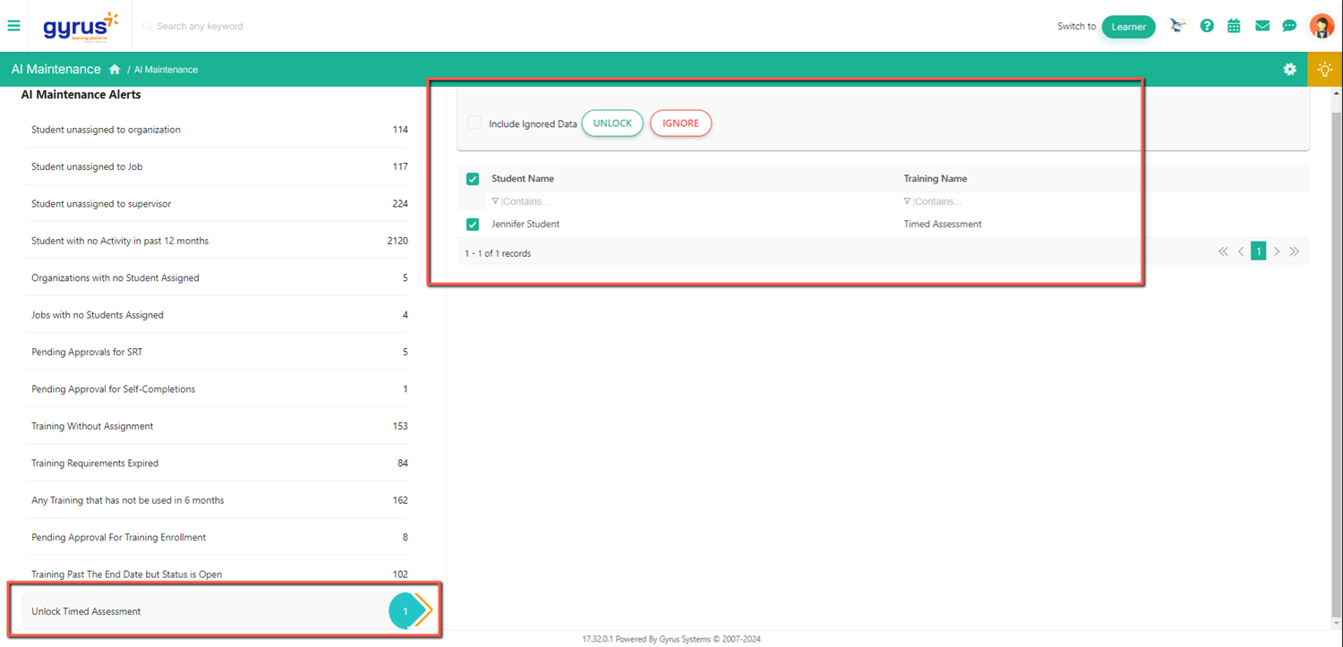Open the mail envelope icon
This screenshot has height=647, width=1343.
pos(1262,26)
